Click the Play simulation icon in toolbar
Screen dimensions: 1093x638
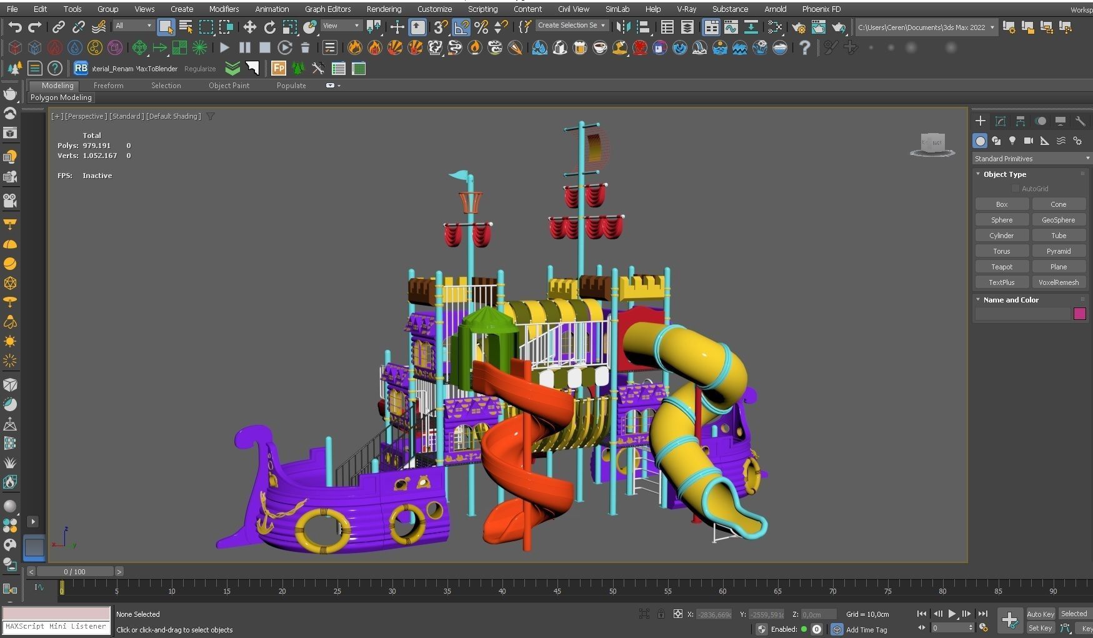224,47
